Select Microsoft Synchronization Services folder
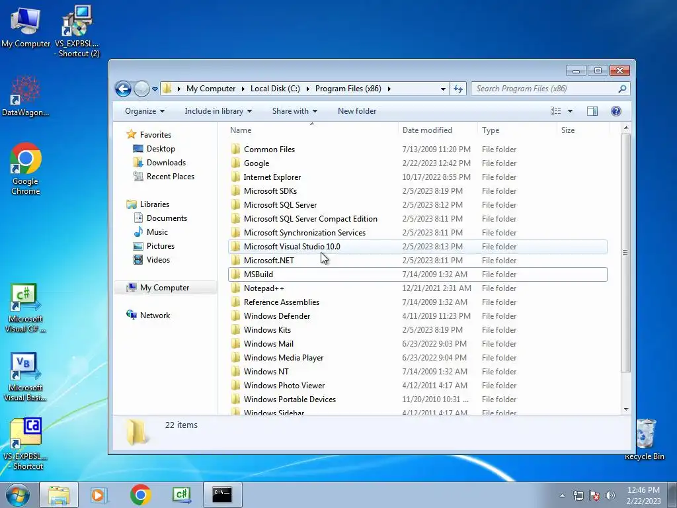The image size is (677, 508). (x=418, y=232)
